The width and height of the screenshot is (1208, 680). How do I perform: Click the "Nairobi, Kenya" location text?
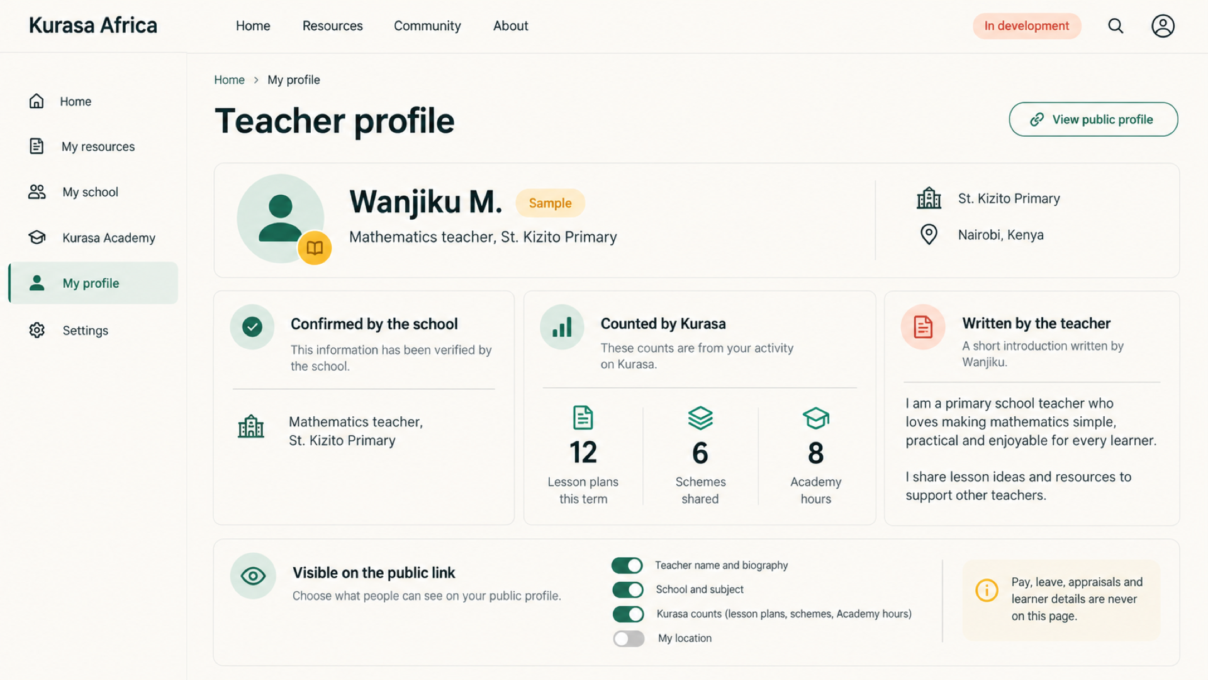pos(1000,235)
